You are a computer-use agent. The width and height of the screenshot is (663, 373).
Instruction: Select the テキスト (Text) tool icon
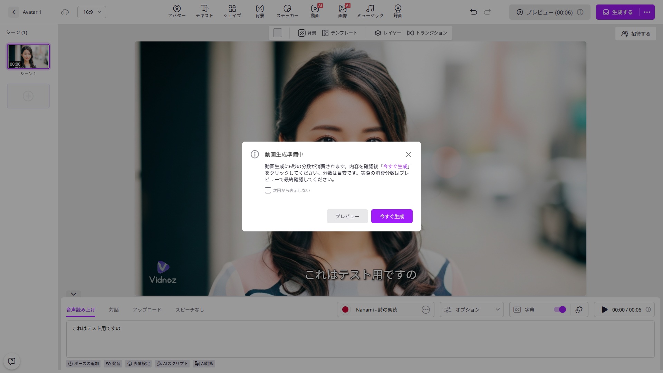pos(204,9)
